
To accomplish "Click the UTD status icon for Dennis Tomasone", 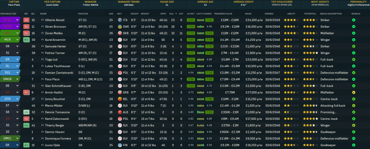I will click(x=26, y=112).
